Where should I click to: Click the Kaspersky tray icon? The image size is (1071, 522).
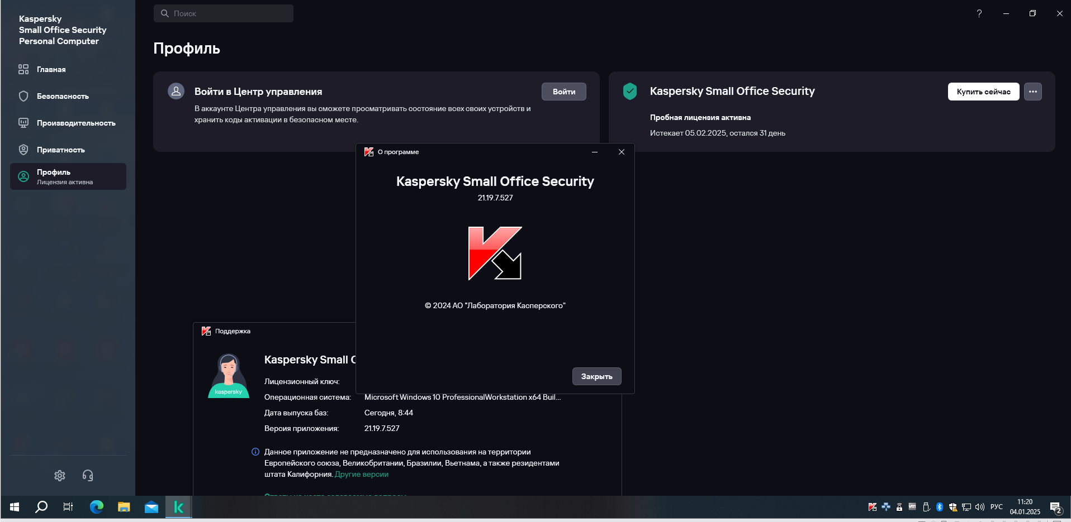click(x=872, y=507)
